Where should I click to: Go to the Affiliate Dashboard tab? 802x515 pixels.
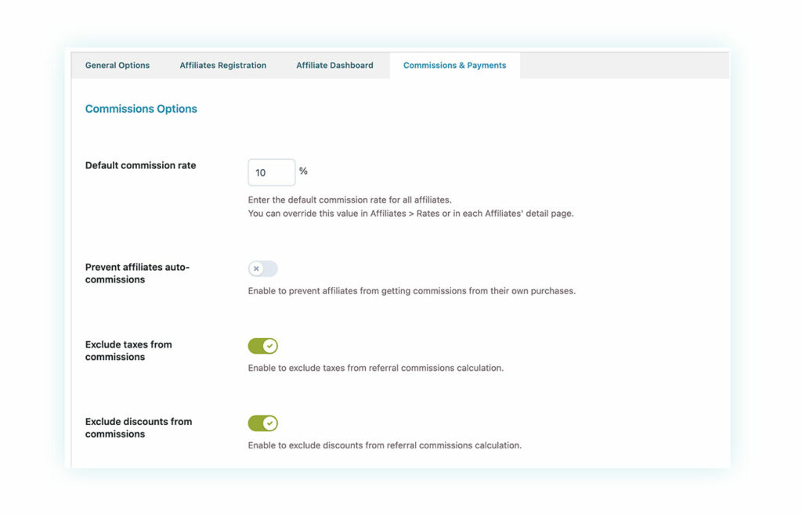(x=334, y=66)
